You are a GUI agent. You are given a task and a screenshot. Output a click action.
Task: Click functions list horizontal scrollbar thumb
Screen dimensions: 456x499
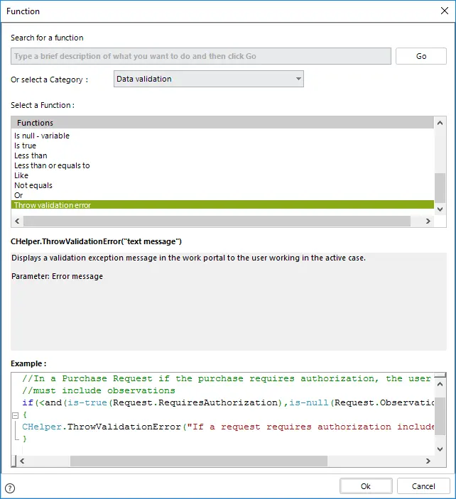tap(217, 221)
